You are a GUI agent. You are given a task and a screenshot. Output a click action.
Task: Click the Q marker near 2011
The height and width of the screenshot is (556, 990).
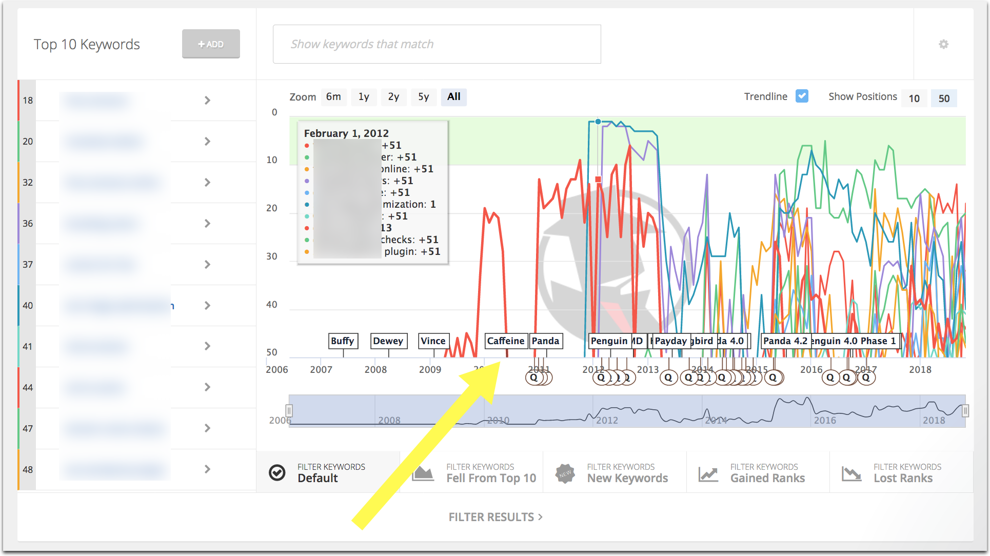tap(533, 378)
